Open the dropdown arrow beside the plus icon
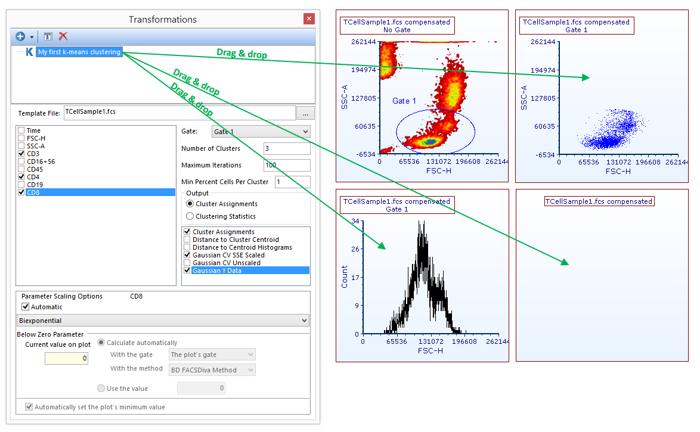The image size is (700, 432). coord(32,37)
